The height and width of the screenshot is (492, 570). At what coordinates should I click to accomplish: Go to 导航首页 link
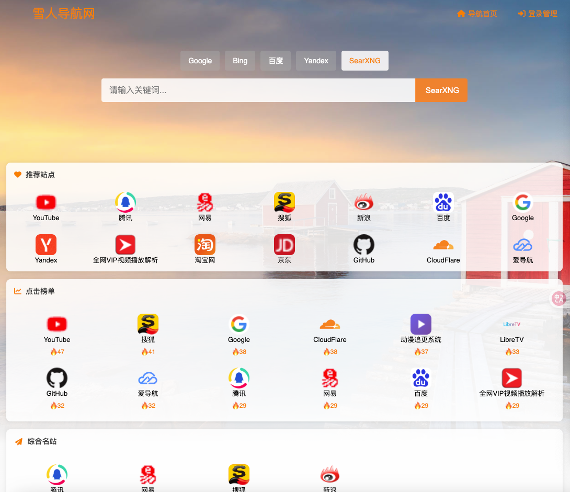tap(477, 14)
